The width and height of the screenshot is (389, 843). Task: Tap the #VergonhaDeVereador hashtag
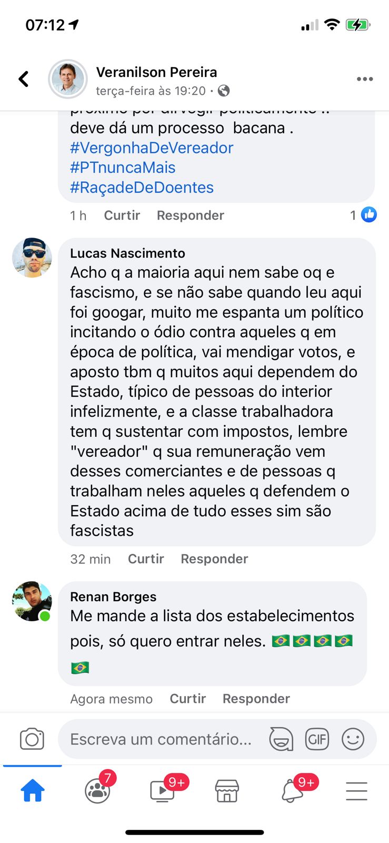click(x=152, y=148)
